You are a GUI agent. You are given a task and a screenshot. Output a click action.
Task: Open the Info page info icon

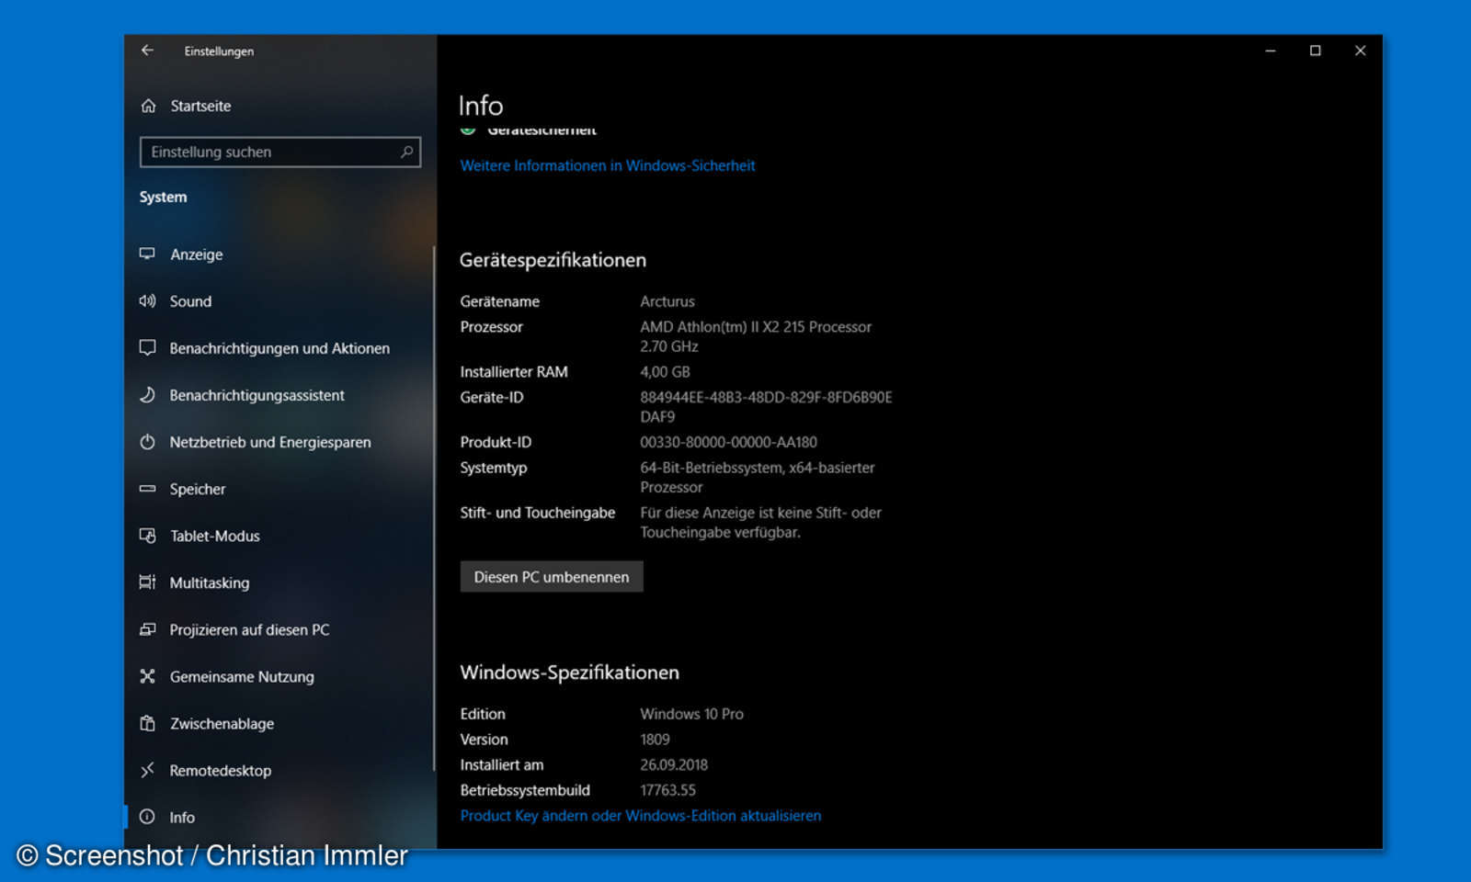[x=148, y=817]
